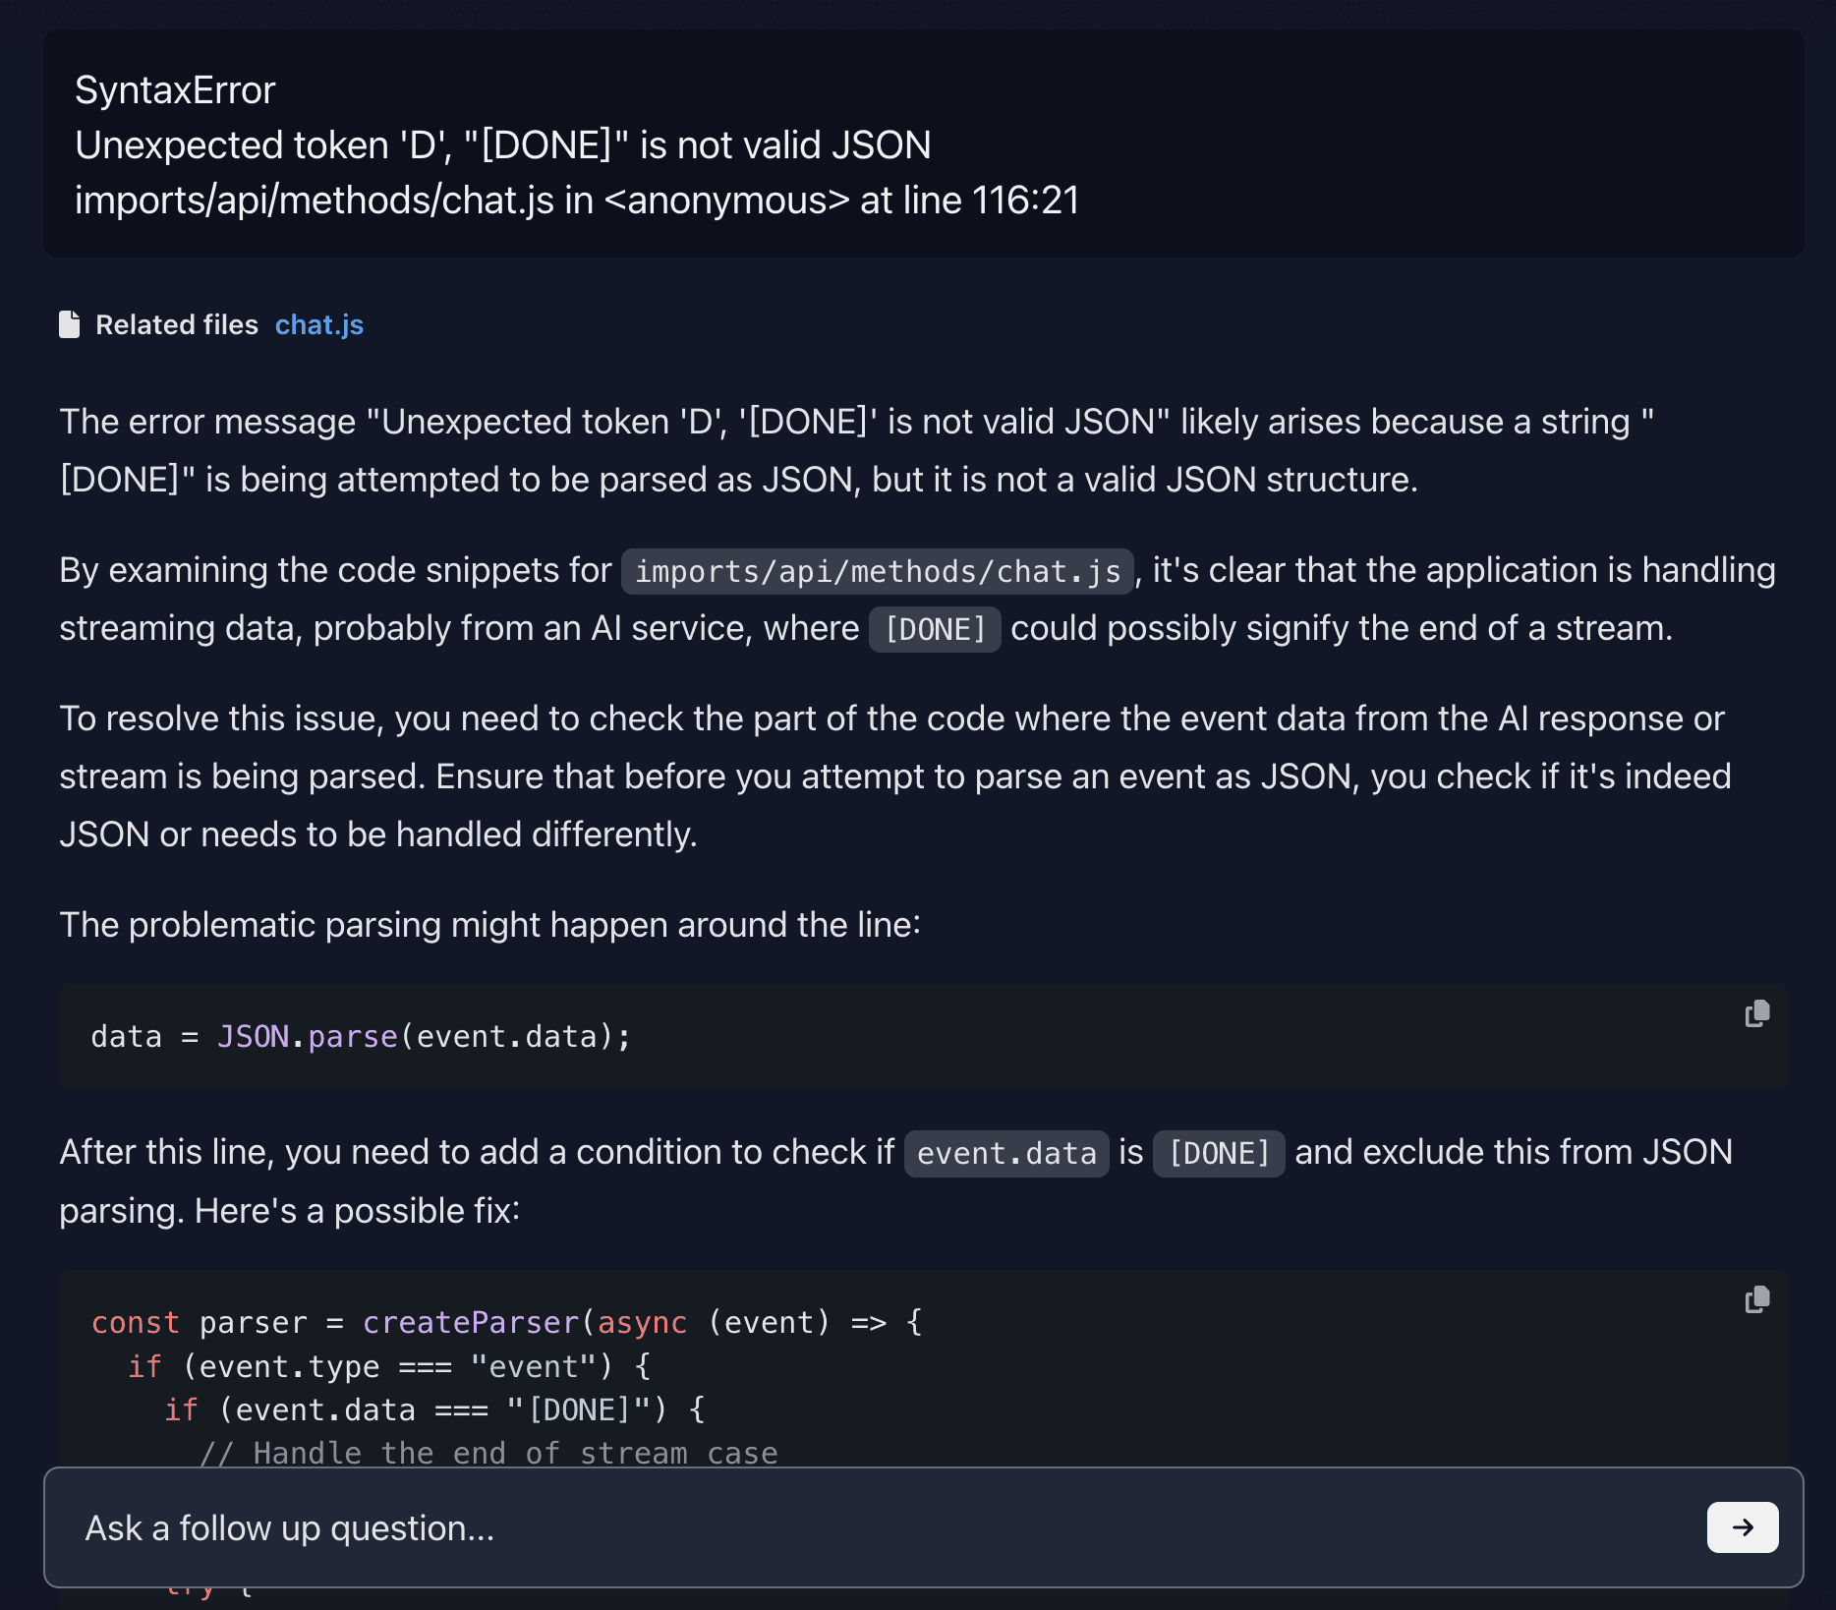This screenshot has width=1836, height=1610.
Task: Click the data = JSON.parse(event.data) code line
Action: pyautogui.click(x=361, y=1037)
